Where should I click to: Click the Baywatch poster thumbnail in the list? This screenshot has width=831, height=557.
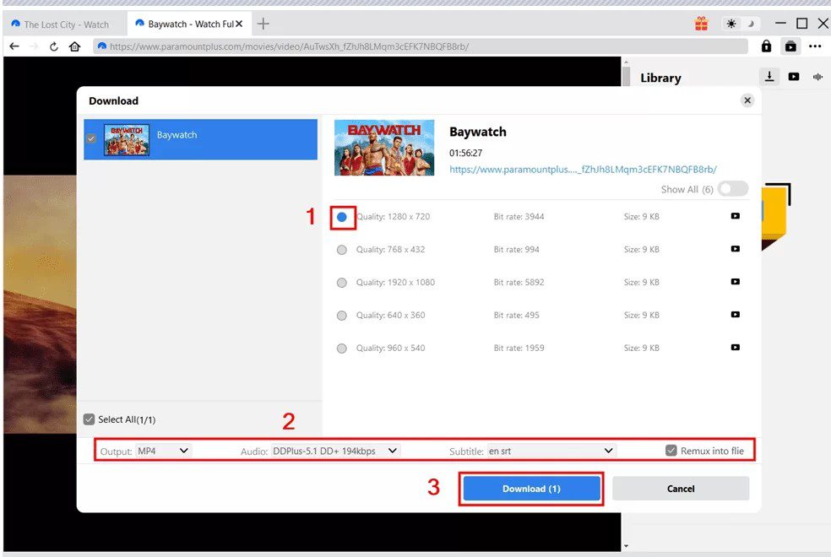(x=127, y=139)
